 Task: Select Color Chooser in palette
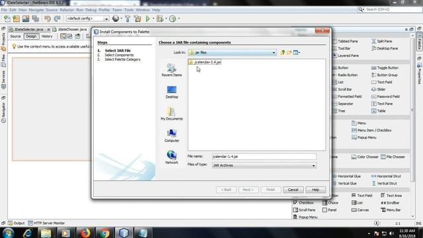[365, 157]
